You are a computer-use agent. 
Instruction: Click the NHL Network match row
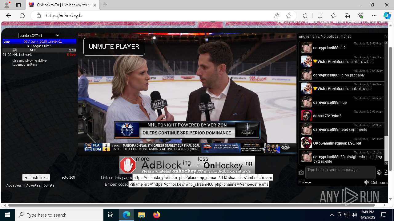pos(39,55)
